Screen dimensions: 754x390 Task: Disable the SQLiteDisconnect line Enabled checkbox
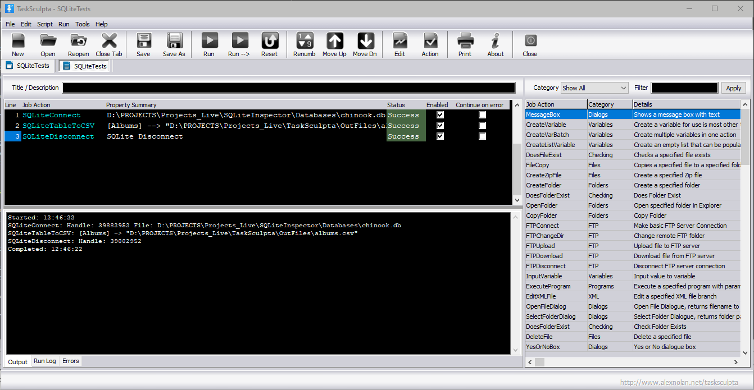[440, 136]
